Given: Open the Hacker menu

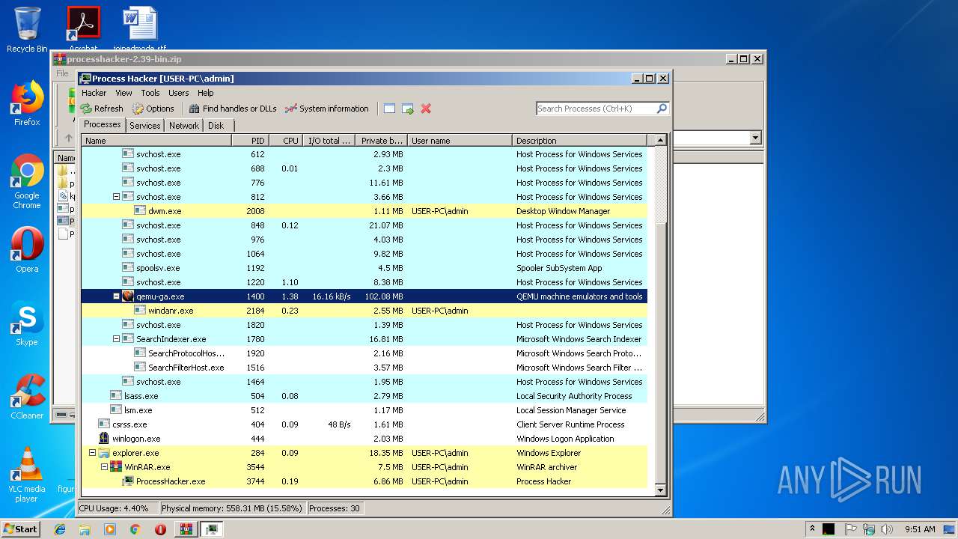Looking at the screenshot, I should 94,93.
